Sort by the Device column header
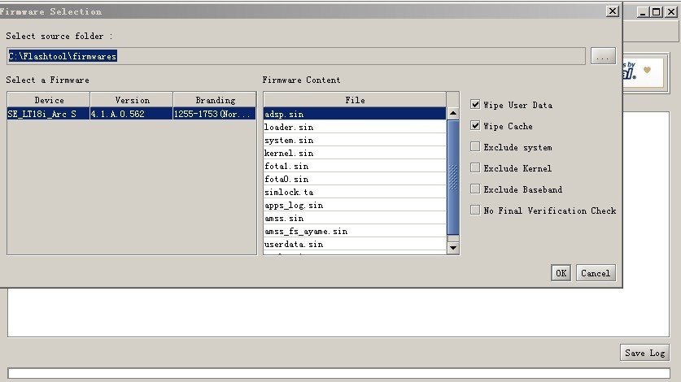681x382 pixels. click(49, 100)
